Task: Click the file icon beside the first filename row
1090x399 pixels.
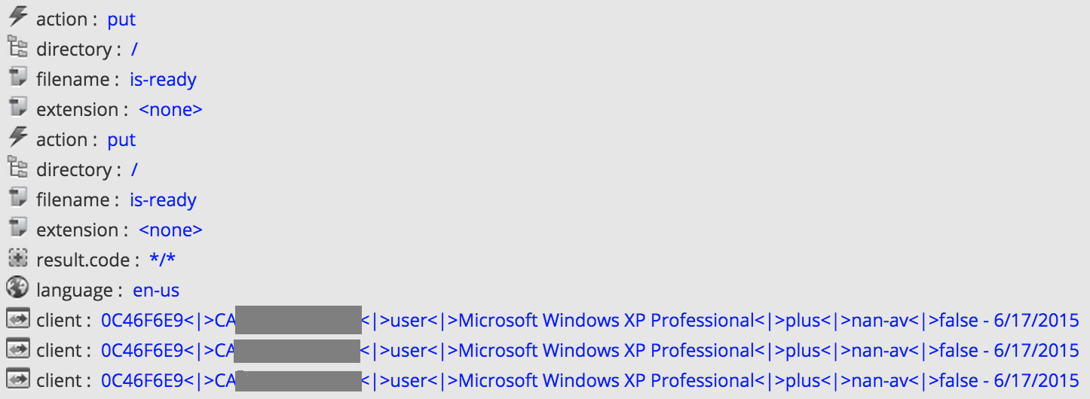Action: tap(17, 78)
